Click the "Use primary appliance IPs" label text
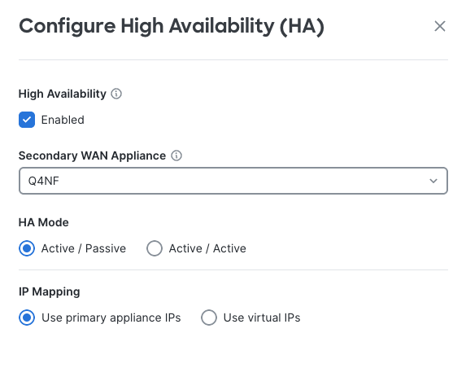Screen dimensions: 466x368 [x=111, y=318]
